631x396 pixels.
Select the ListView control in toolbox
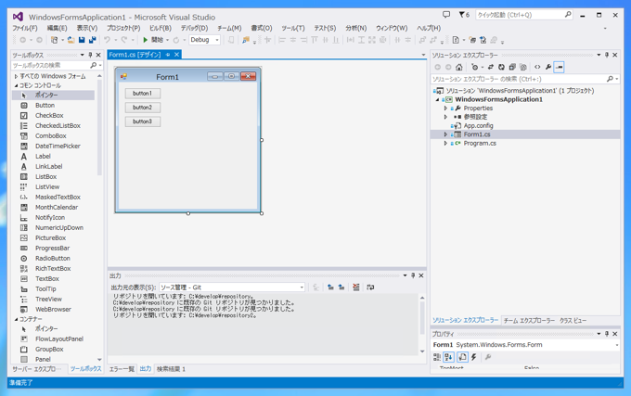[53, 187]
